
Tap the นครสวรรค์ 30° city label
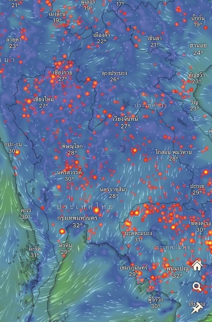[x=69, y=175]
